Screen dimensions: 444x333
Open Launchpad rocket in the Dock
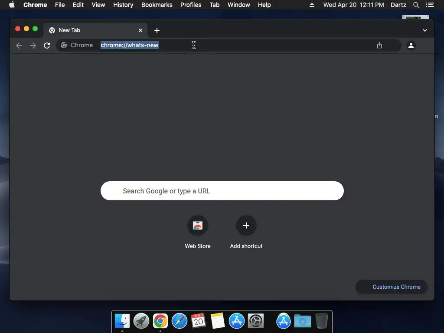(141, 321)
